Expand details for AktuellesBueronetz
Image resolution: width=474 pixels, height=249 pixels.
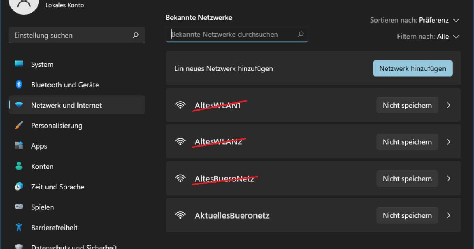tap(449, 215)
